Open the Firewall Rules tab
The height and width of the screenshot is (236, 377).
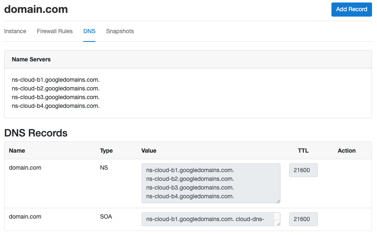55,31
